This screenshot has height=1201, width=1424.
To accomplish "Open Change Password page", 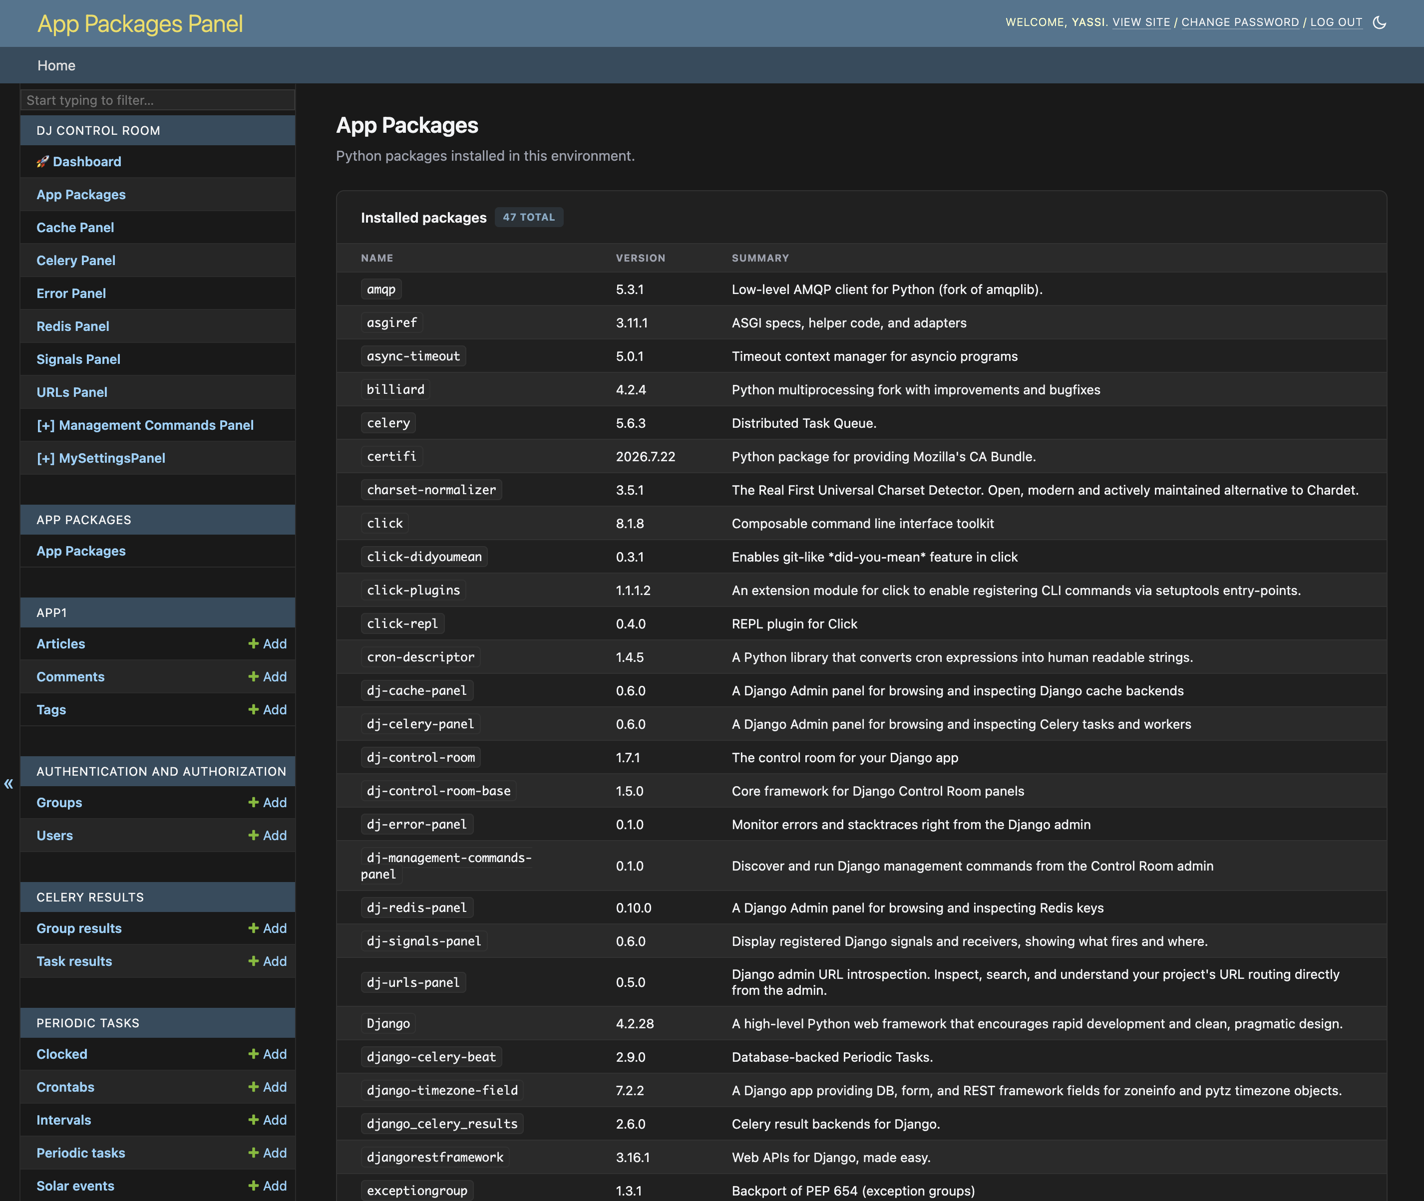I will pyautogui.click(x=1239, y=22).
